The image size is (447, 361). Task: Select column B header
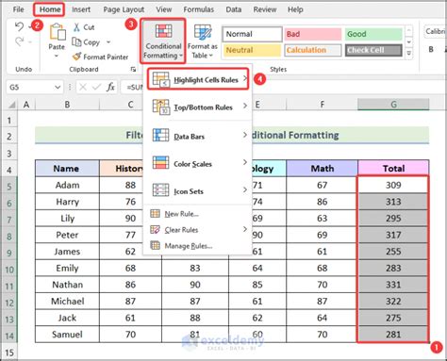[x=67, y=105]
